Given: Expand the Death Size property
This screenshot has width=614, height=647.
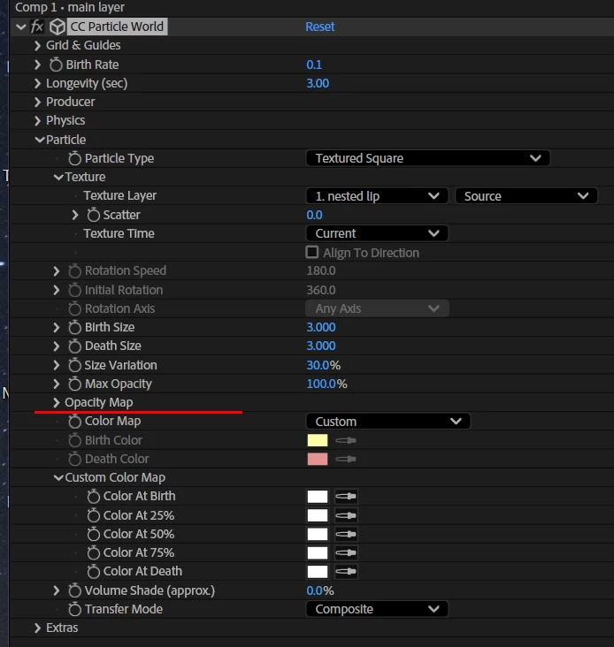Looking at the screenshot, I should [56, 346].
